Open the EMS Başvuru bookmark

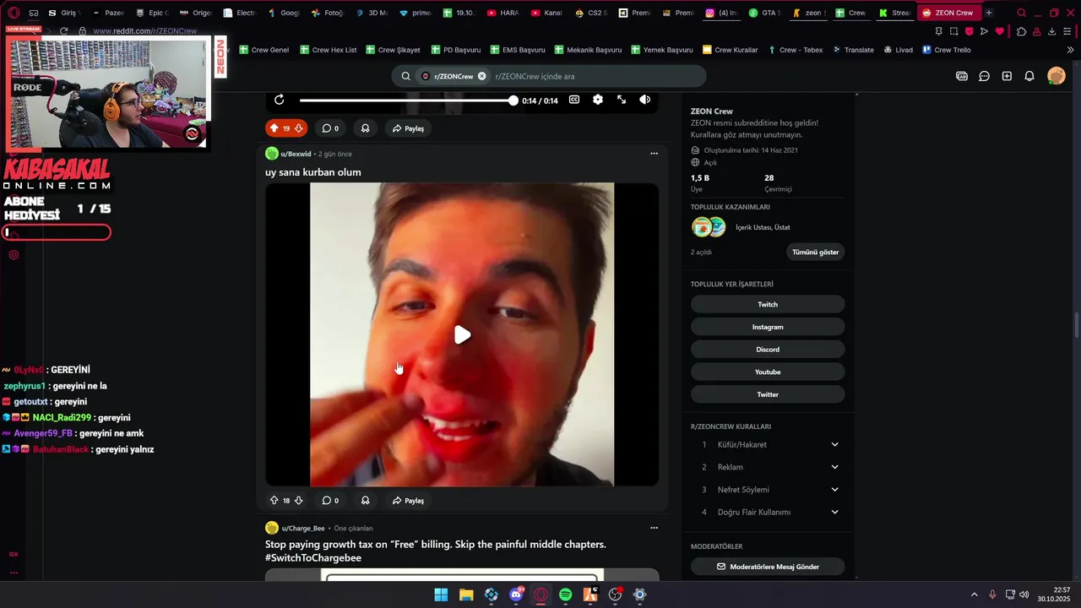click(x=518, y=50)
